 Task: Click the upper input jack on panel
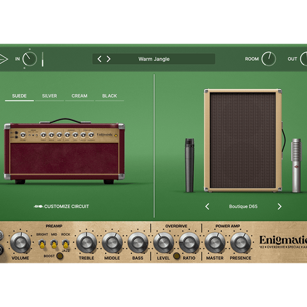click(1, 235)
